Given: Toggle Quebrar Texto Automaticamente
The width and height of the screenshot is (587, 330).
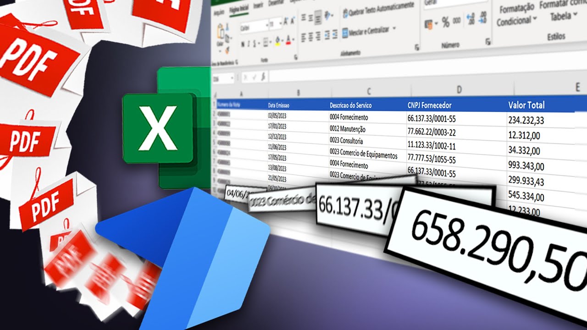Looking at the screenshot, I should (378, 10).
